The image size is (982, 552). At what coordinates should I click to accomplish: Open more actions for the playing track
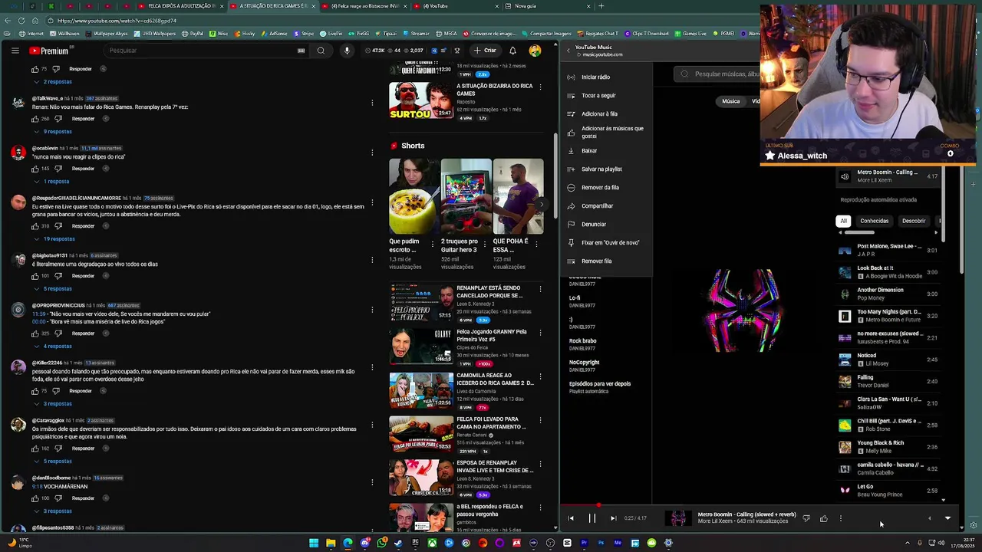[x=841, y=519]
